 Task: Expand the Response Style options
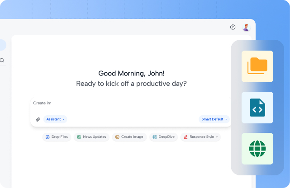pyautogui.click(x=200, y=137)
